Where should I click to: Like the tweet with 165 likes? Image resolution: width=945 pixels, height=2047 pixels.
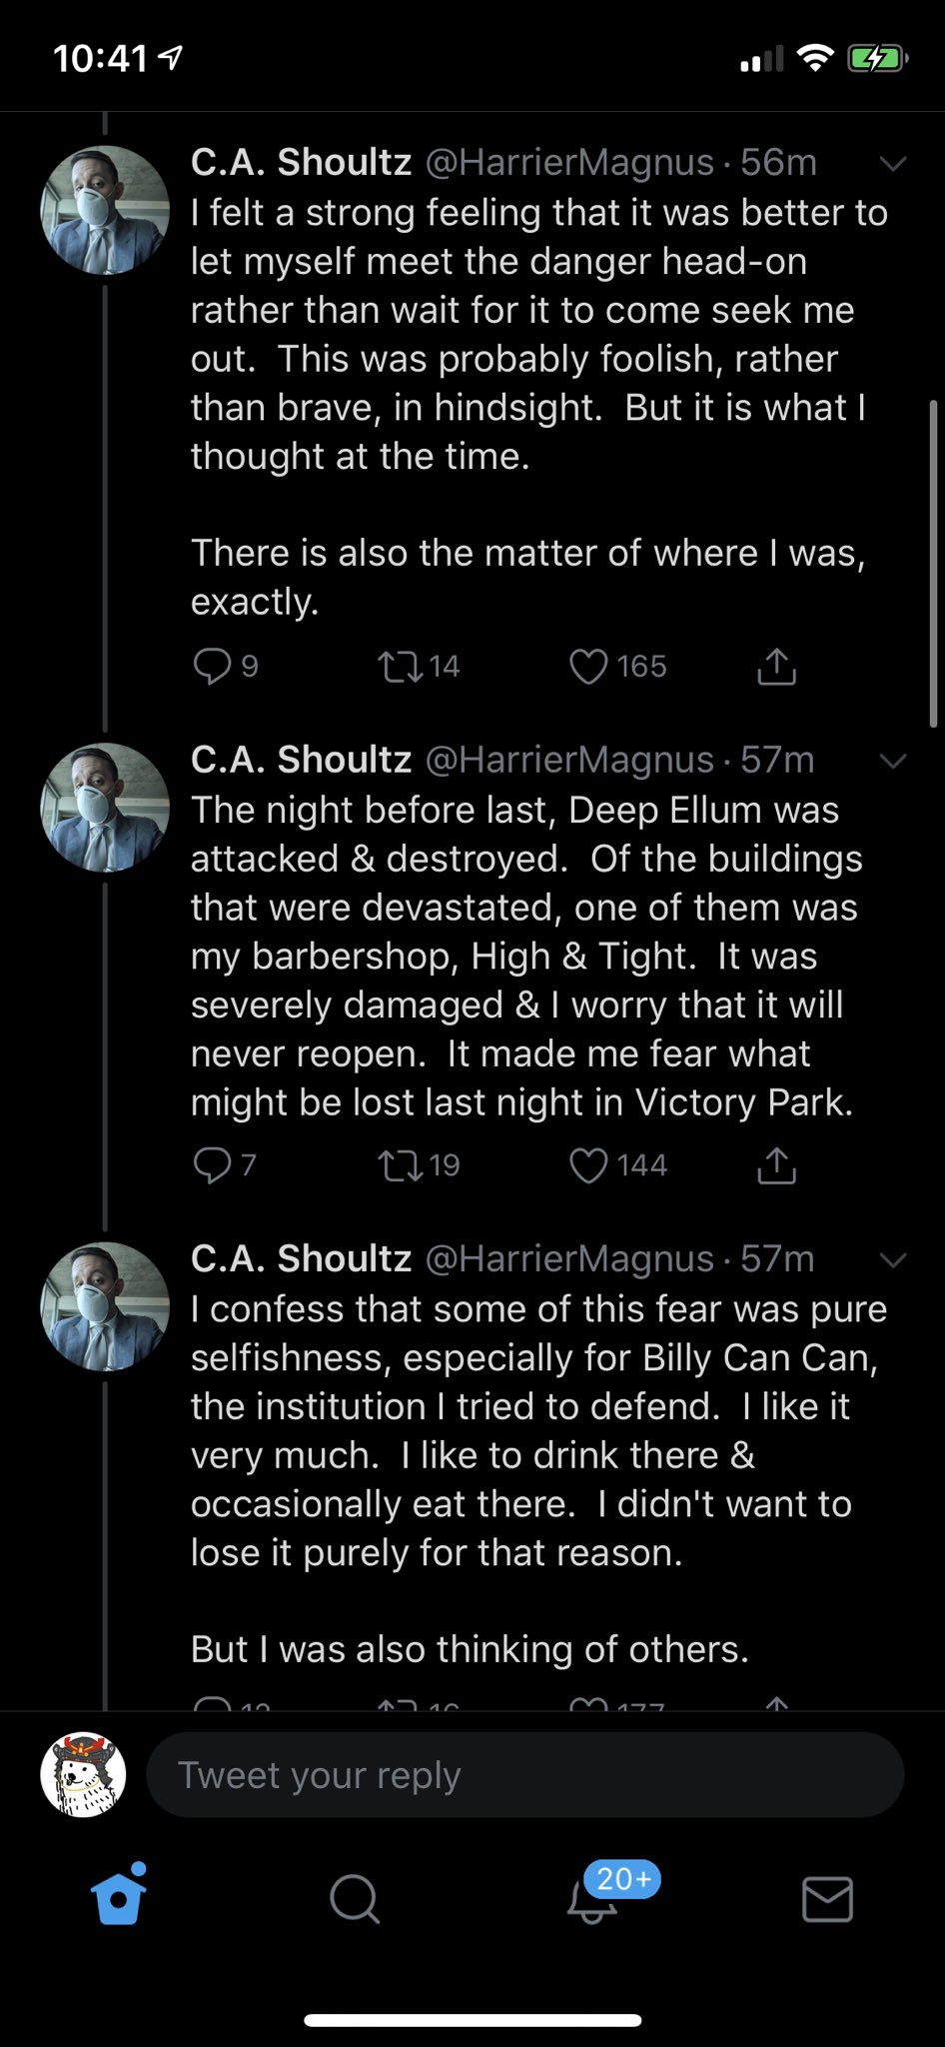click(x=588, y=666)
